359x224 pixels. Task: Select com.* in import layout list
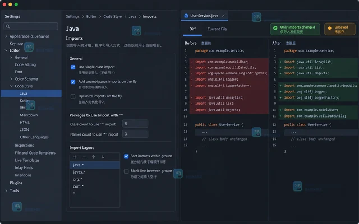click(x=95, y=186)
